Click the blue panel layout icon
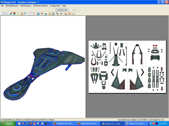Screen dimensions: 169x126 38,14
